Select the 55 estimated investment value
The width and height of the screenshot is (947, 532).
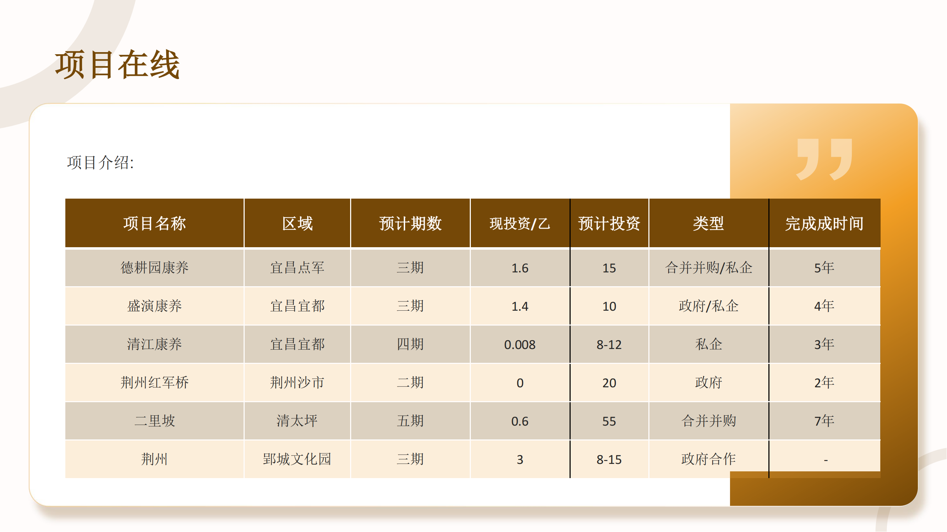(x=609, y=421)
